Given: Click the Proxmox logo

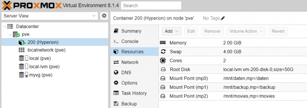Looking at the screenshot, I should (32, 5).
